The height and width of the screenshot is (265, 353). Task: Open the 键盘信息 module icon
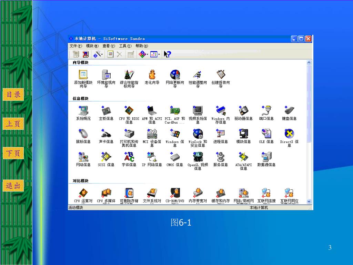point(289,111)
